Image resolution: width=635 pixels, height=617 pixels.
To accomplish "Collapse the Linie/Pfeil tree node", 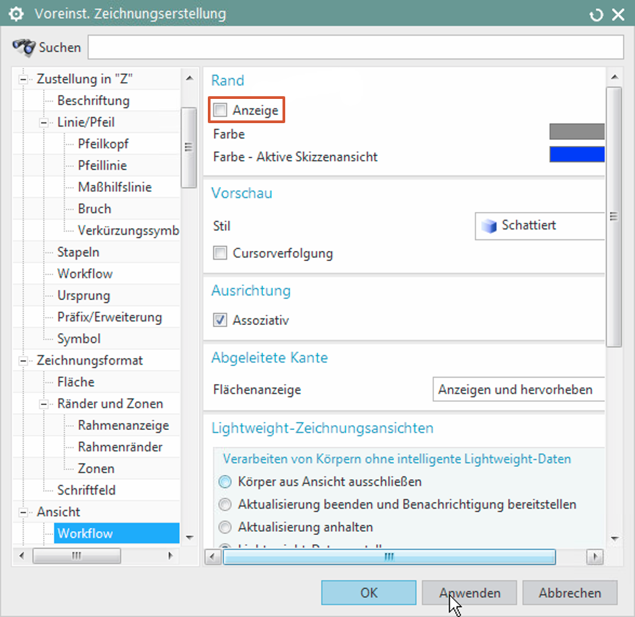I will pyautogui.click(x=44, y=123).
